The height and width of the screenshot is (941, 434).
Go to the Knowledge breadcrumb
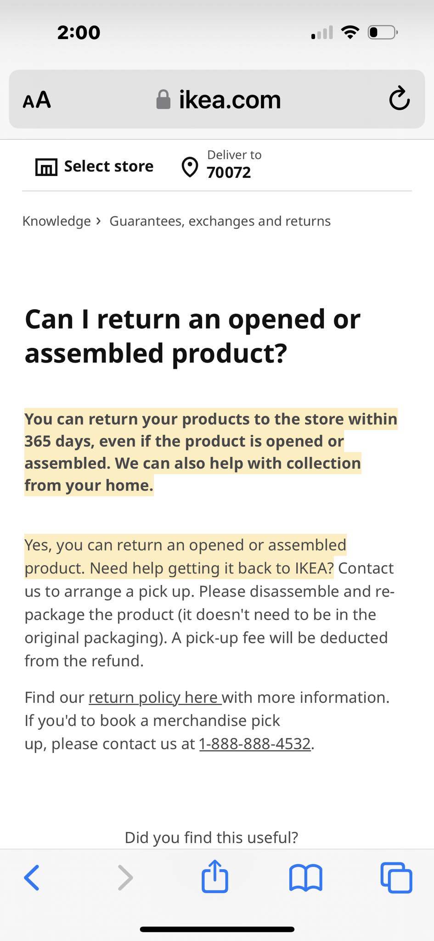tap(56, 221)
